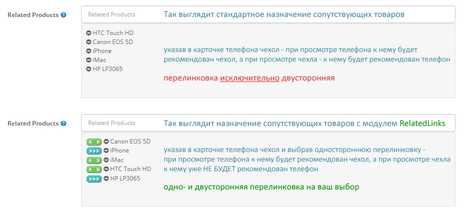Select iPhone text in first list
Screen dimensions: 463x215
point(102,51)
